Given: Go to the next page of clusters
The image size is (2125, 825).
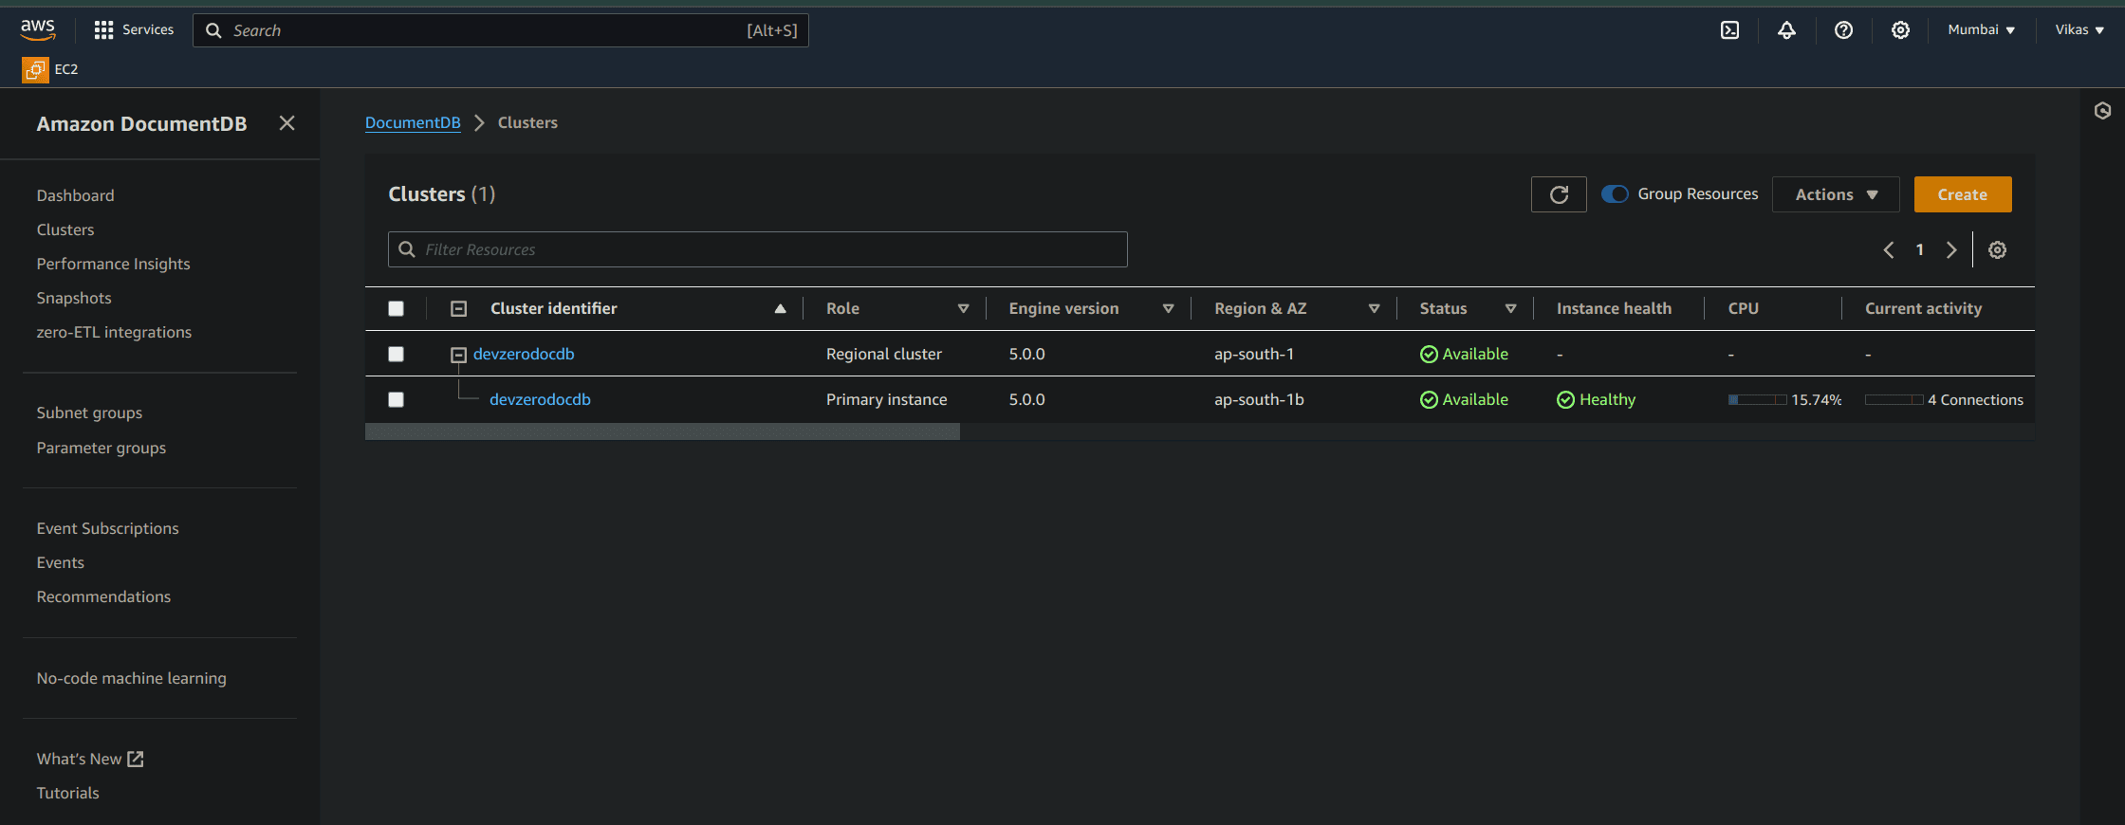Looking at the screenshot, I should pyautogui.click(x=1950, y=249).
